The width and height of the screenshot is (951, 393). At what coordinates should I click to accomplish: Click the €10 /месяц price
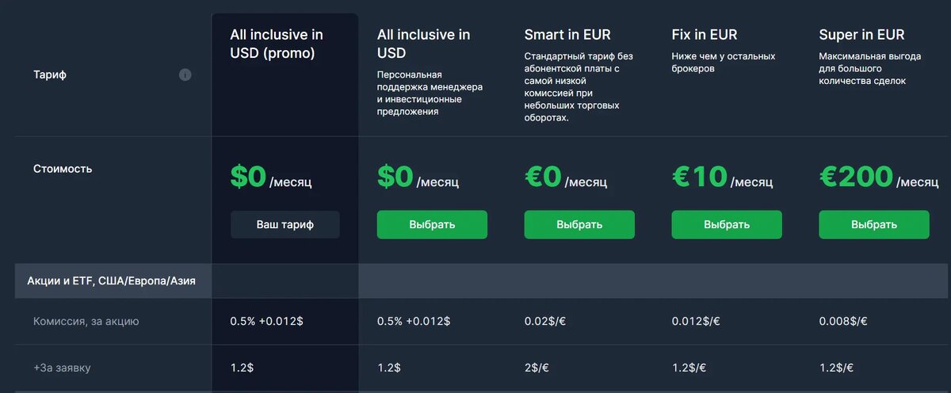pos(722,177)
